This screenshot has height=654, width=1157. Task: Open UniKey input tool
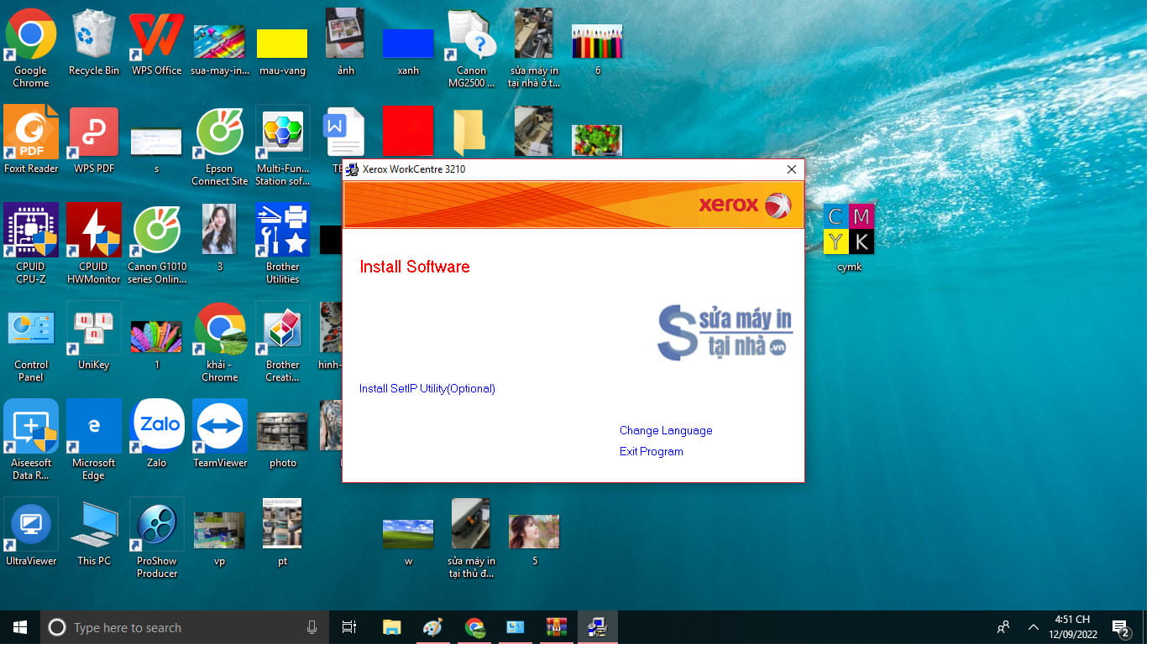tap(93, 329)
